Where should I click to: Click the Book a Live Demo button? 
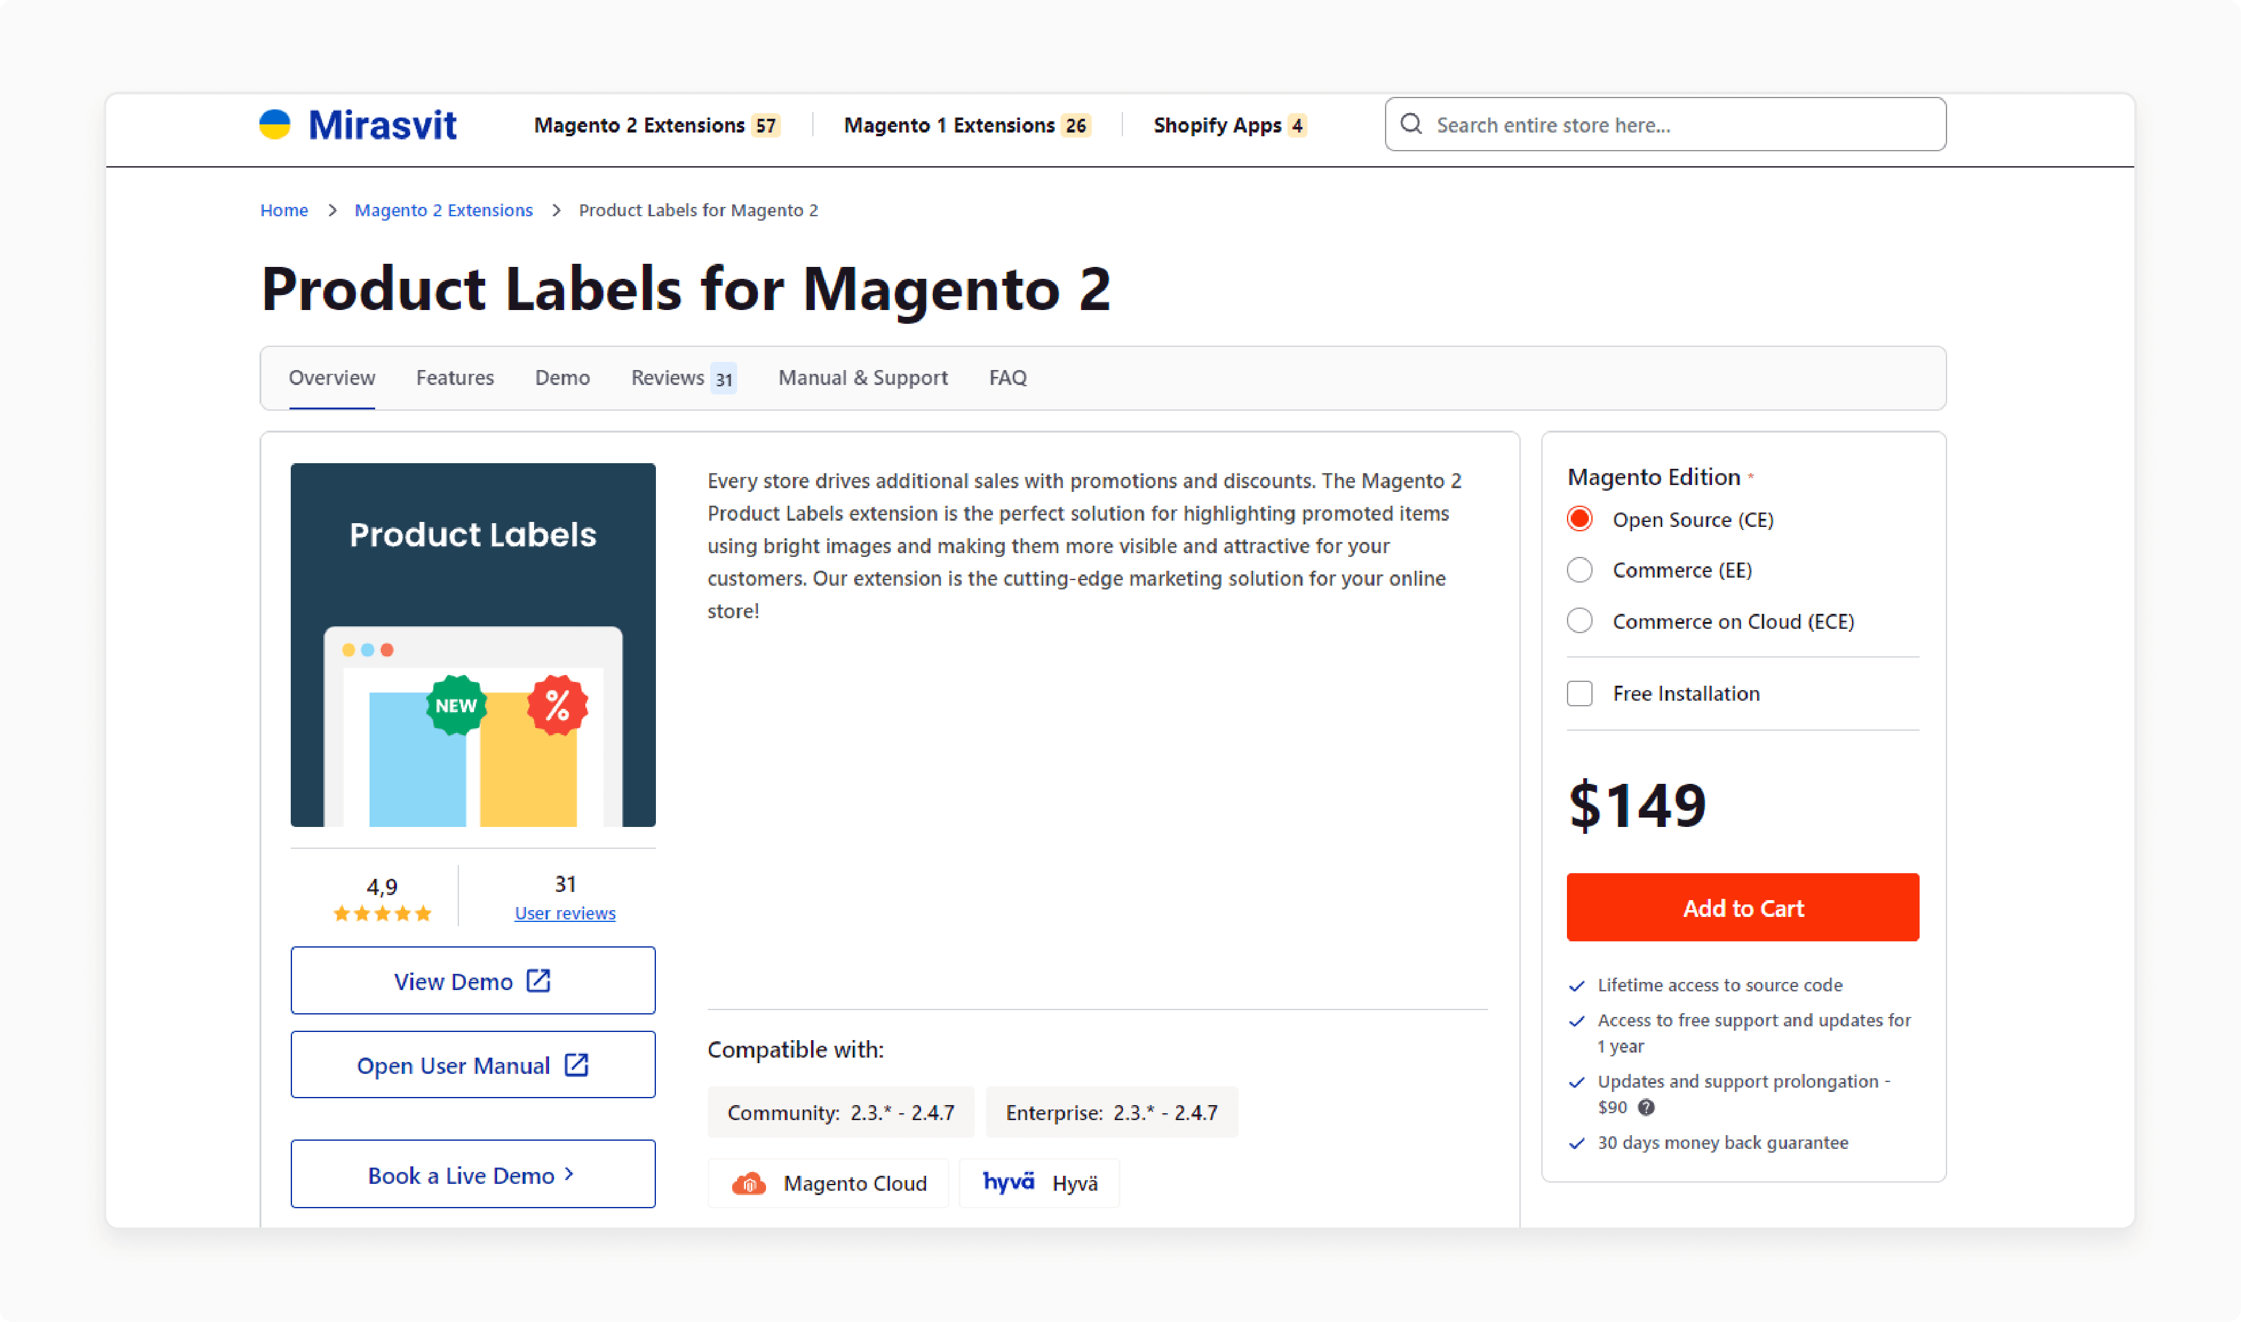pos(473,1174)
